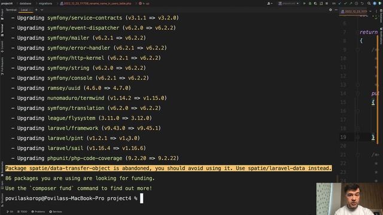383x215 pixels.
Task: Open user account icon dropdown
Action: click(x=270, y=4)
